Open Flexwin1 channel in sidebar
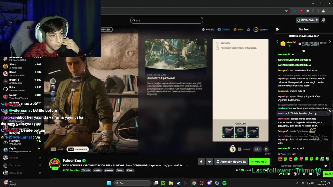 [22, 142]
